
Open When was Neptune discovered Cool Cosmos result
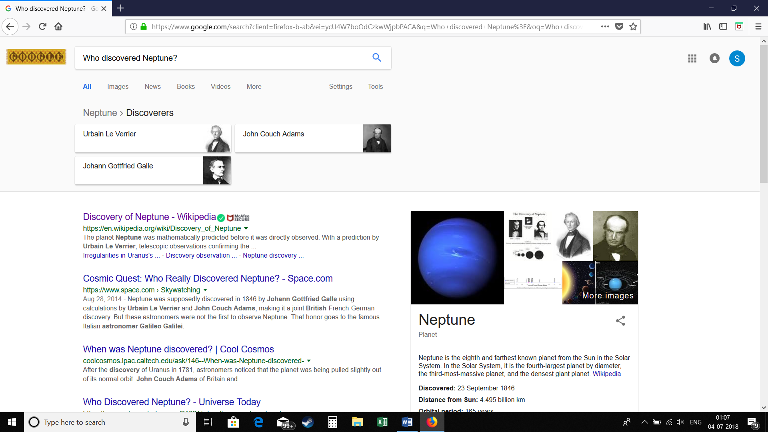coord(178,349)
